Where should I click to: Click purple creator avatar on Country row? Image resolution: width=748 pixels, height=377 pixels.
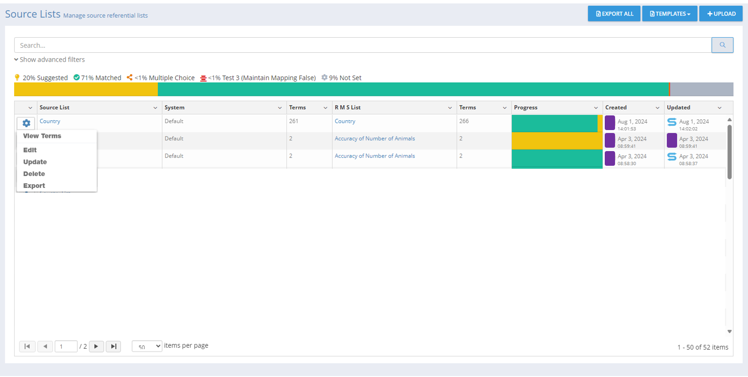tap(610, 123)
